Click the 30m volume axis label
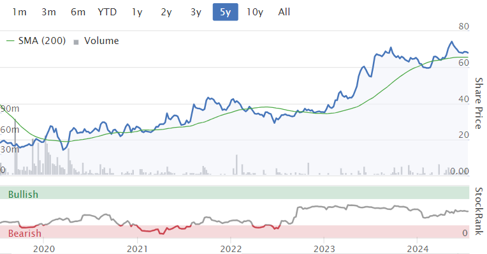Image resolution: width=487 pixels, height=254 pixels. click(10, 149)
